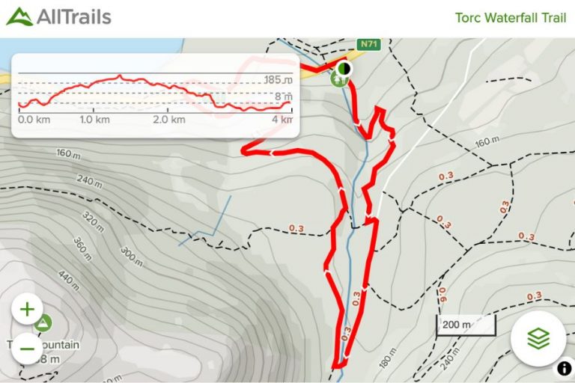Click the 440 m contour label
This screenshot has height=383, width=575.
69,281
